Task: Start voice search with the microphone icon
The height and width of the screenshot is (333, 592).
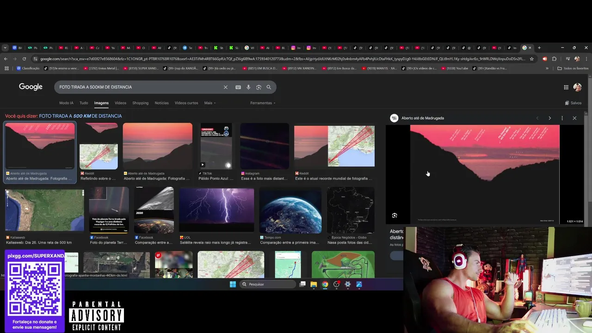Action: click(248, 87)
